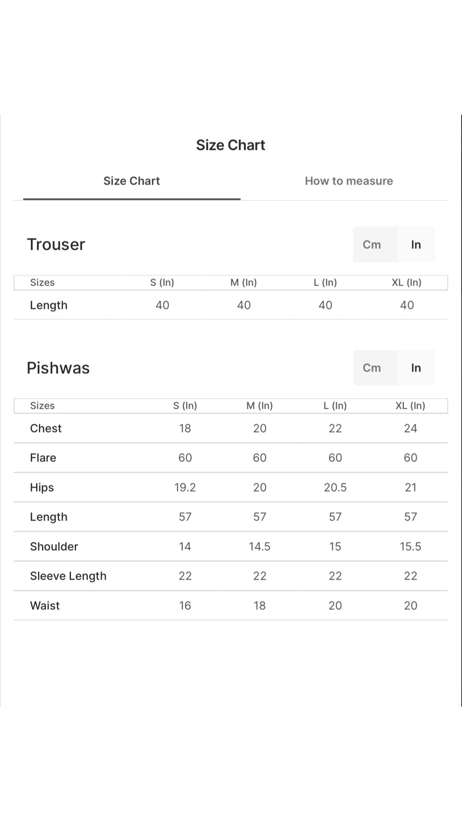The image size is (462, 821).
Task: Toggle Trouser units to In
Action: pyautogui.click(x=416, y=244)
